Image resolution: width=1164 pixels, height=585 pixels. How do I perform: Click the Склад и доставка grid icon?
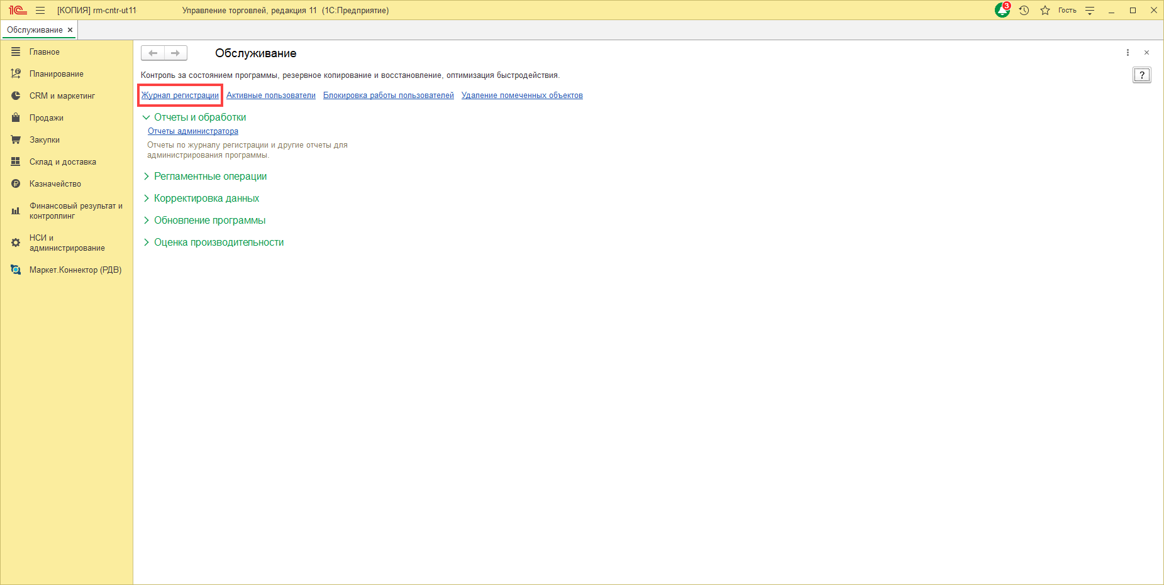coord(16,161)
